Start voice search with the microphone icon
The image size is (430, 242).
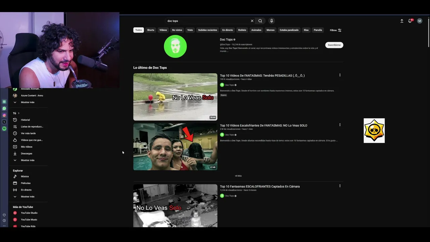pos(271,21)
